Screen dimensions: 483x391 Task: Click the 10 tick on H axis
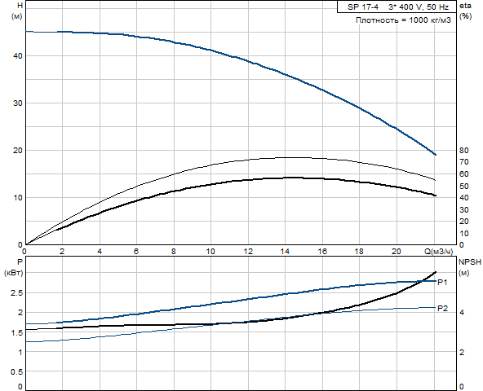point(18,197)
